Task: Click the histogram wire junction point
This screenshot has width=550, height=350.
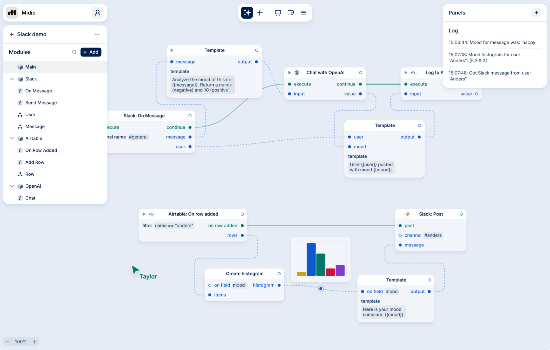Action: click(x=321, y=288)
